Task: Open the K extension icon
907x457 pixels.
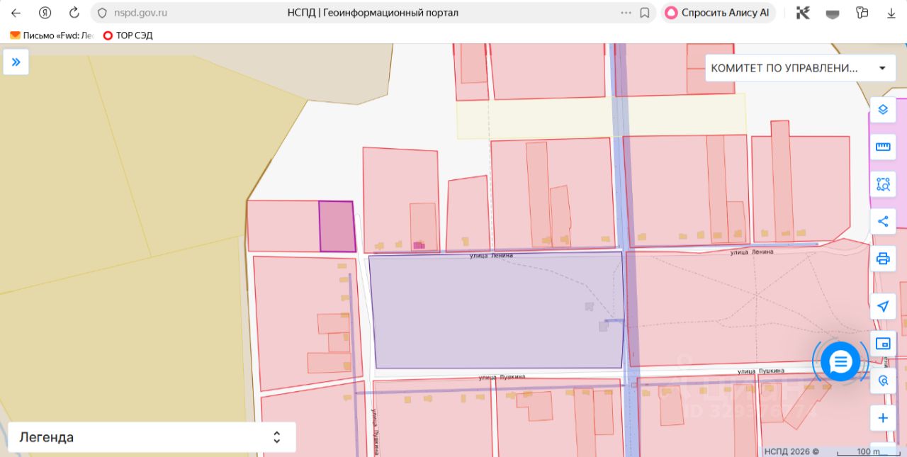Action: click(803, 13)
